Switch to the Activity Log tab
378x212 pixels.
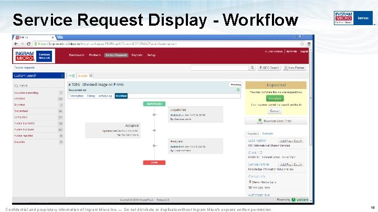pyautogui.click(x=105, y=96)
